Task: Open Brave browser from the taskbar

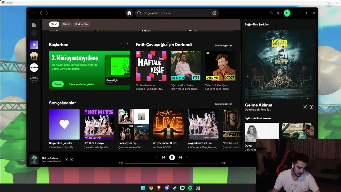Action: [159, 188]
